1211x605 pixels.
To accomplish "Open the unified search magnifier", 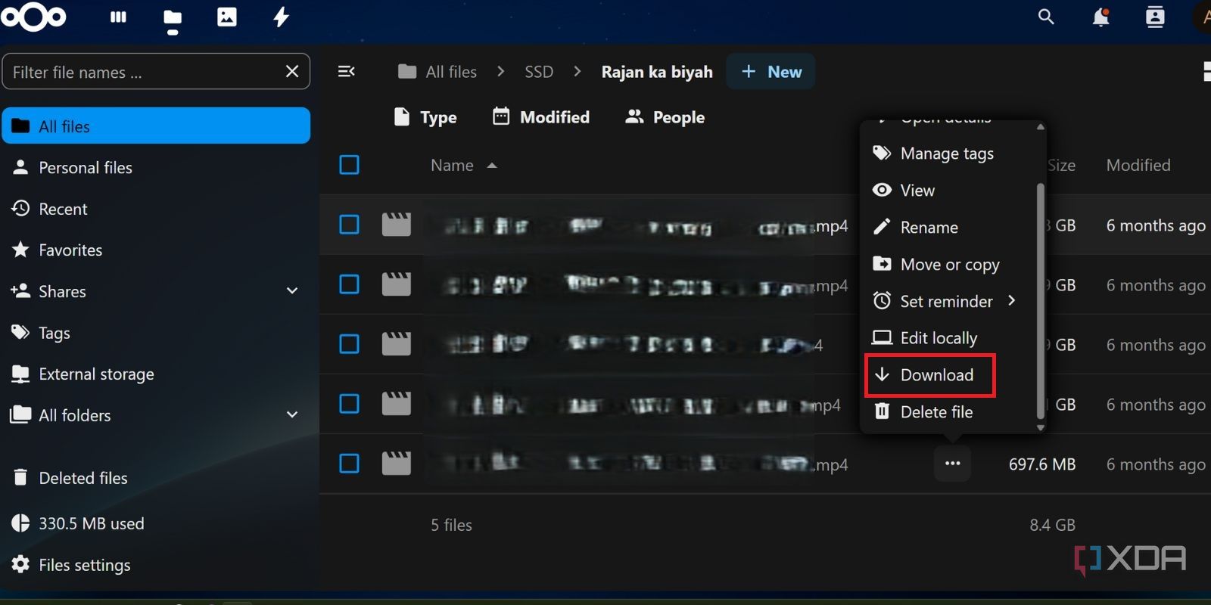I will coord(1046,17).
